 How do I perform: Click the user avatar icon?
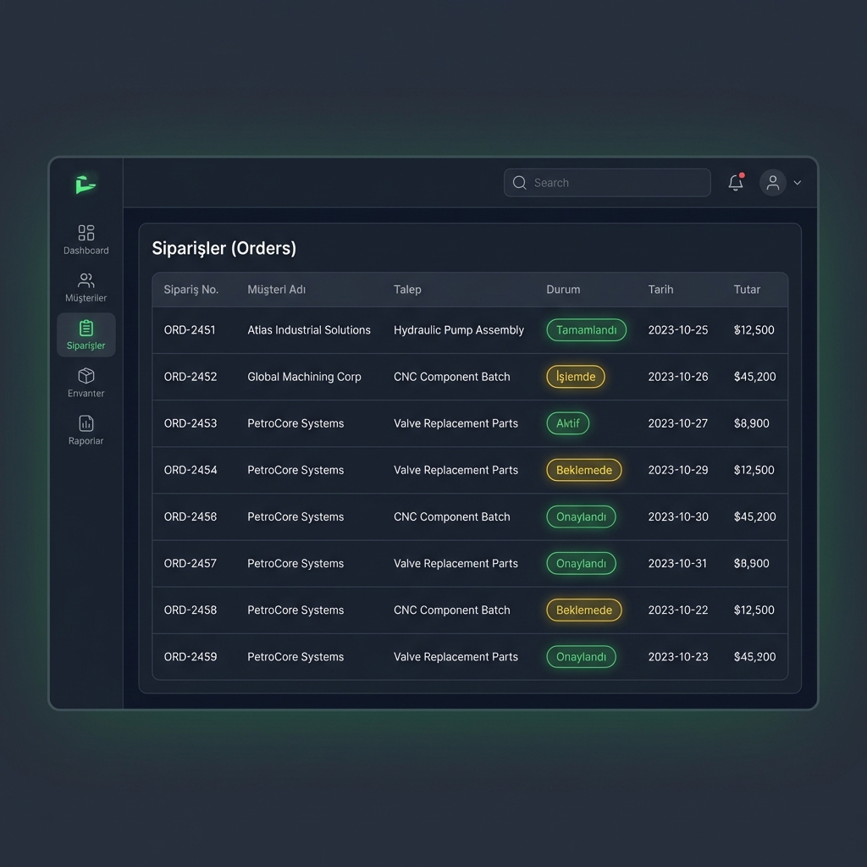[772, 183]
